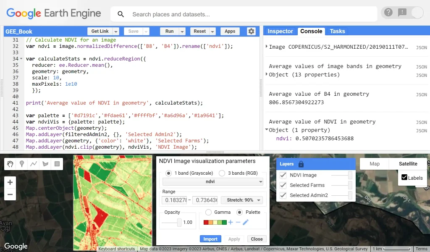Expand the COPERNICUS image entry in Console
Screen dimensions: 430x252
267,46
